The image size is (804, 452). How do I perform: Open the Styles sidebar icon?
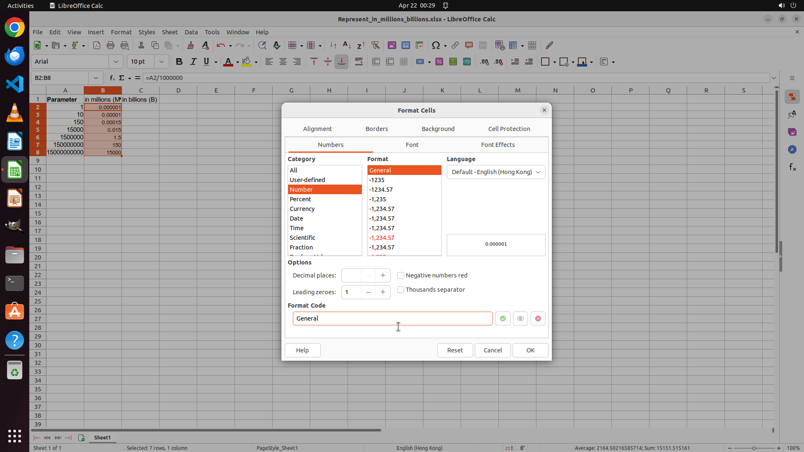point(792,114)
